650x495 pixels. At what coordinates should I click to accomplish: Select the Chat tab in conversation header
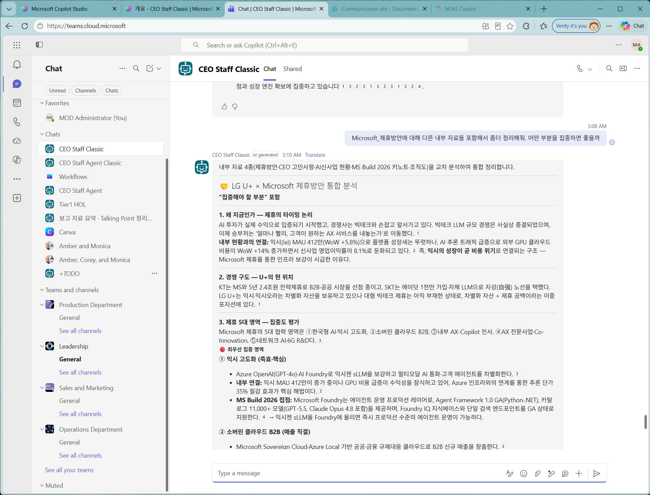click(270, 69)
